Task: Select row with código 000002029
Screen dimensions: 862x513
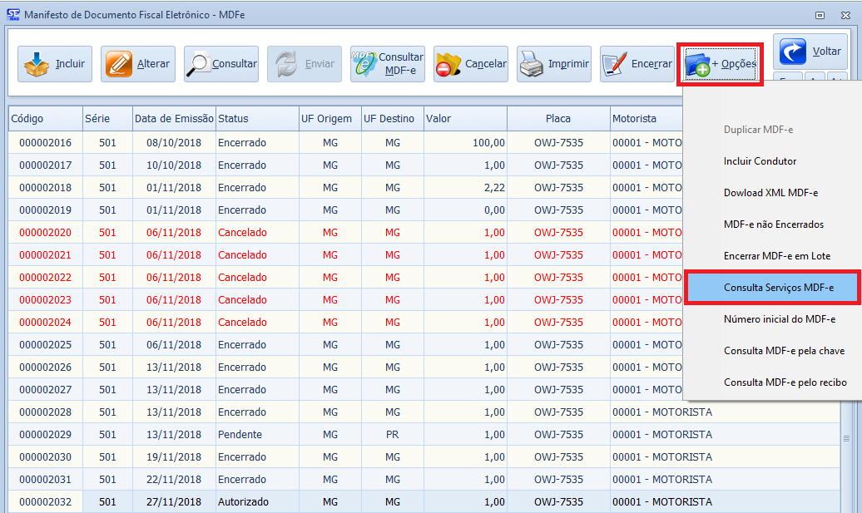Action: (x=45, y=435)
